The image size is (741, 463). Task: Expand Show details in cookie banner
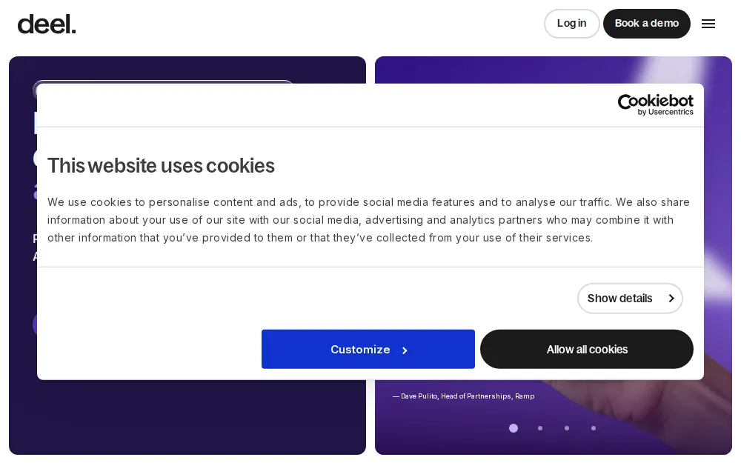[630, 299]
